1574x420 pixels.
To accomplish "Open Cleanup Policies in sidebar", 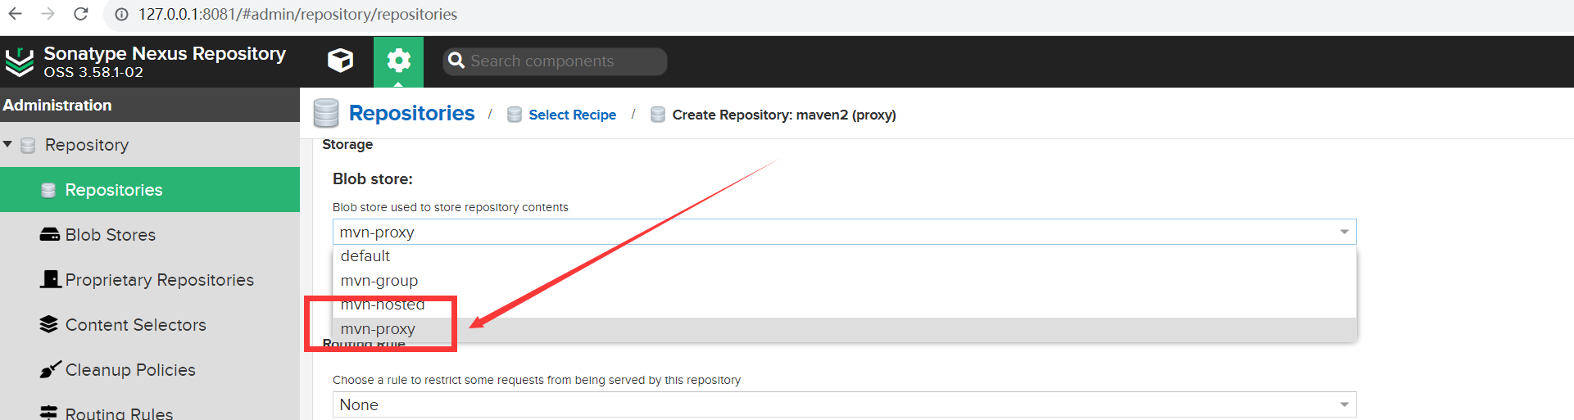I will click(130, 370).
